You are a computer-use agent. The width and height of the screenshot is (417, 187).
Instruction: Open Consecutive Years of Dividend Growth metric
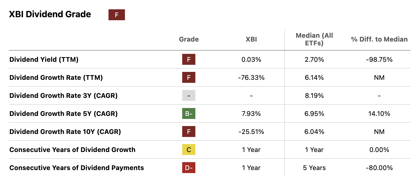pos(72,150)
